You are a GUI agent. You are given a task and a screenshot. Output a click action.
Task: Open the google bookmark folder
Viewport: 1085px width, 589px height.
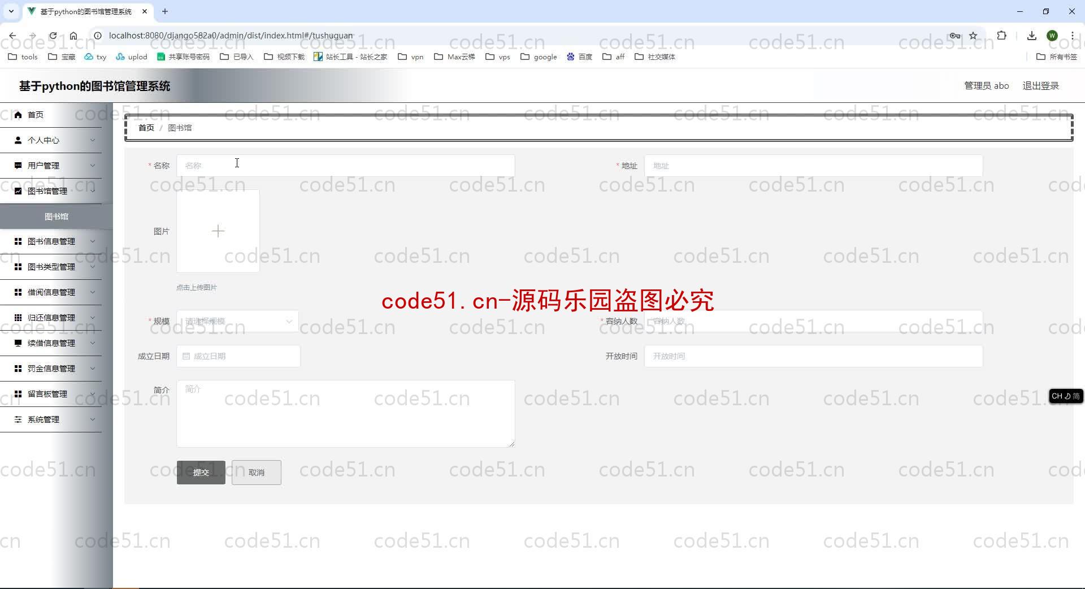click(x=539, y=57)
